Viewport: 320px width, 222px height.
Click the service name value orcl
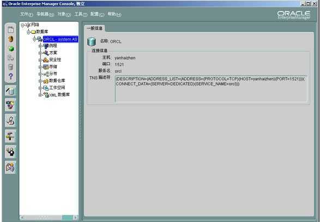pyautogui.click(x=118, y=71)
